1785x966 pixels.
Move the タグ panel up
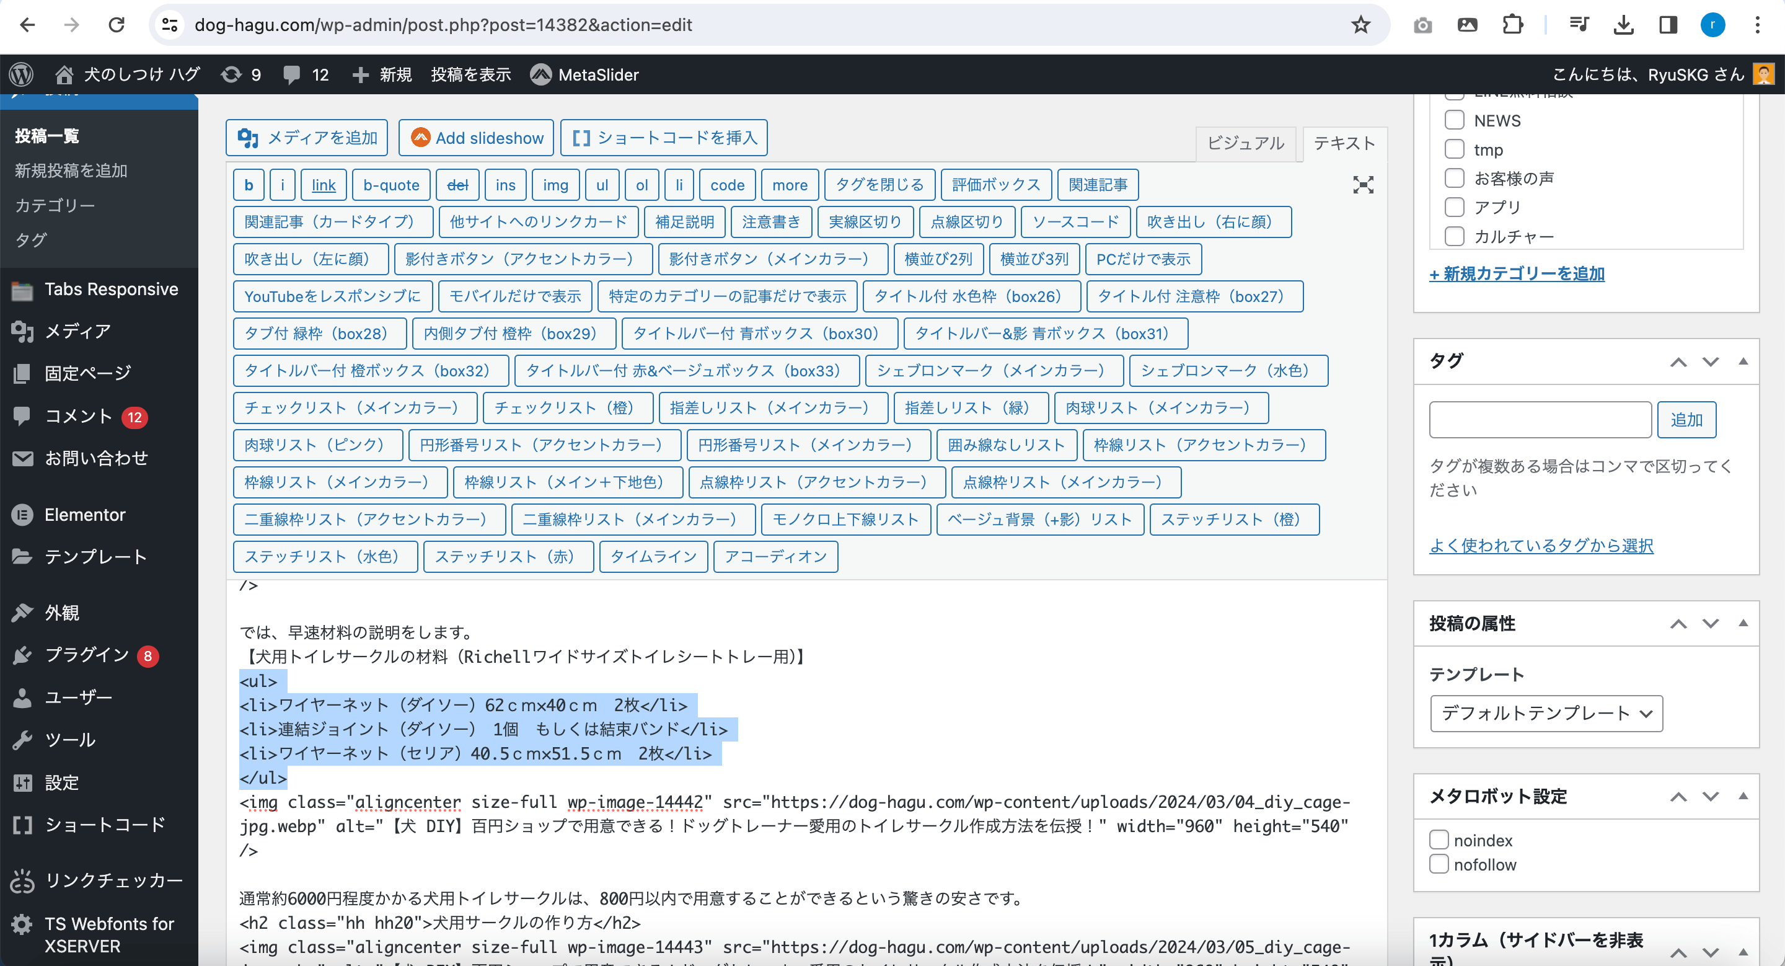pos(1678,361)
